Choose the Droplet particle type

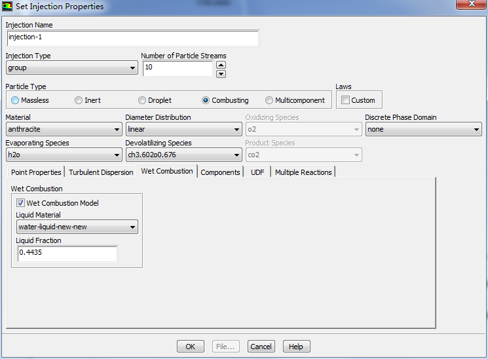pos(142,100)
